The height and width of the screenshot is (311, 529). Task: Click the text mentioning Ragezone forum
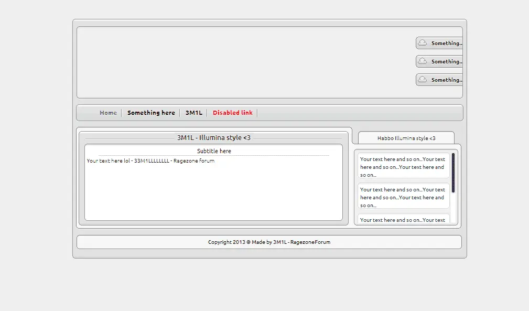(x=150, y=161)
